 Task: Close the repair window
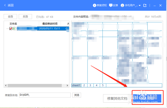160,5
